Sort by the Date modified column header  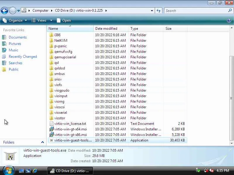pos(111,28)
